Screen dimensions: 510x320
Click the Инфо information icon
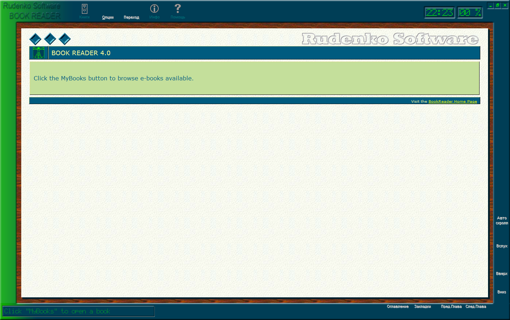(x=154, y=11)
